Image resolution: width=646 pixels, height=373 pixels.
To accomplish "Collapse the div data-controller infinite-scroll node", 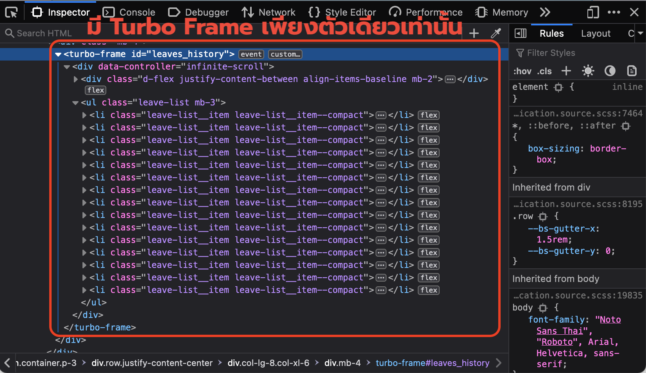I will [x=67, y=67].
